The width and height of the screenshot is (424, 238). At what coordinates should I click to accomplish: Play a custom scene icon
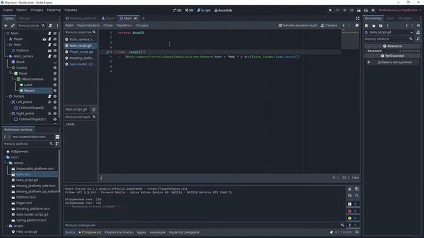[366, 11]
